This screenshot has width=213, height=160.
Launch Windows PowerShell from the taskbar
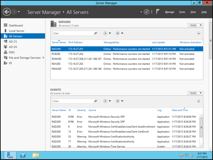(x=23, y=155)
